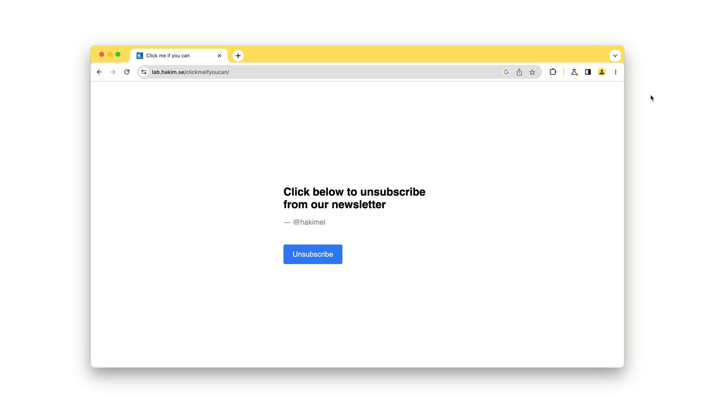Viewport: 708px width, 398px height.
Task: Focus the address bar URL field
Action: pyautogui.click(x=324, y=72)
